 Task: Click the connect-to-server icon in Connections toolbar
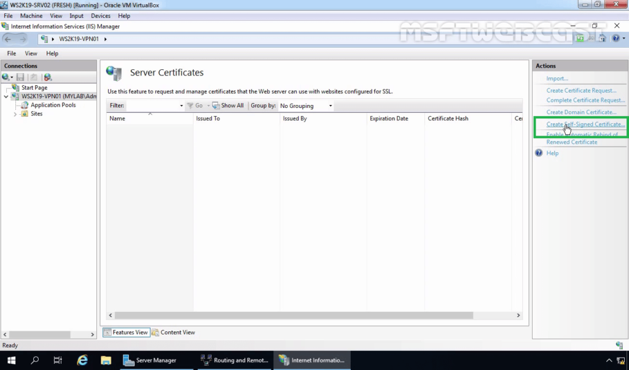pos(6,77)
